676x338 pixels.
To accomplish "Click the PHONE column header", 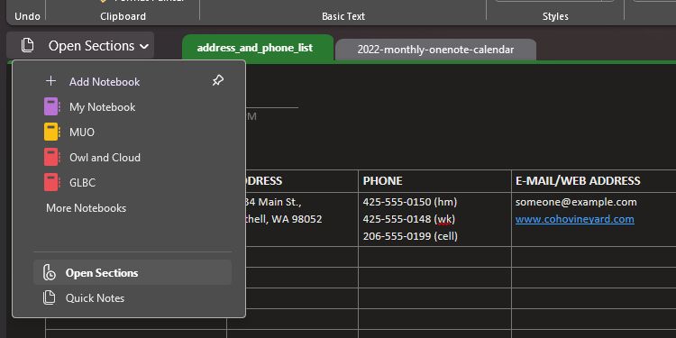I will click(382, 180).
